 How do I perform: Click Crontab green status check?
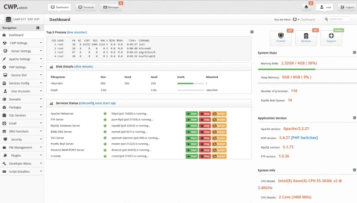[105, 156]
